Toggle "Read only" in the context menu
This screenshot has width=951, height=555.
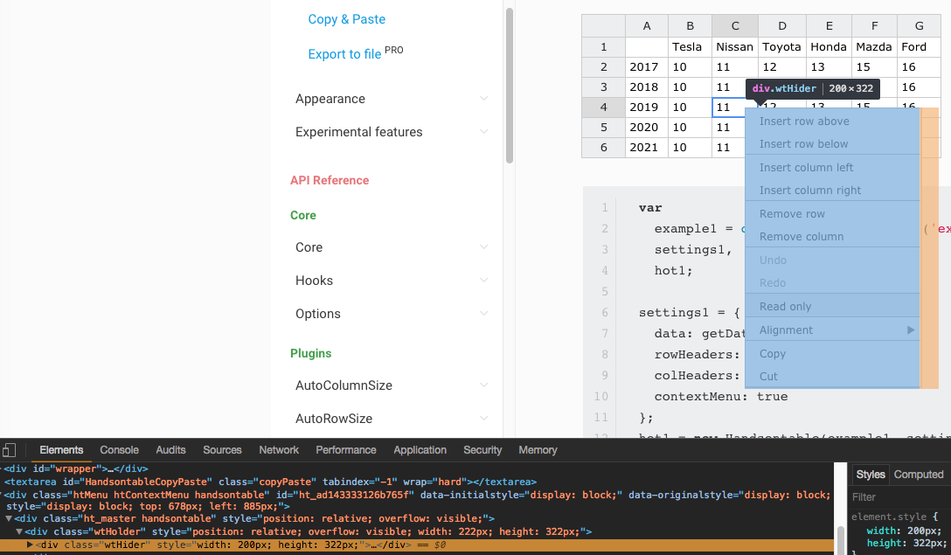(x=787, y=306)
